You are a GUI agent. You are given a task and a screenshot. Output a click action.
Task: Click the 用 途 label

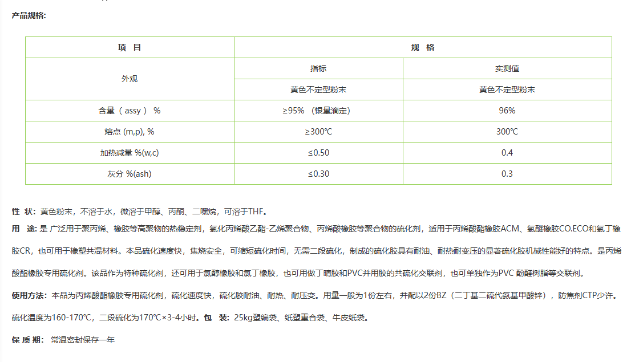[x=24, y=229]
